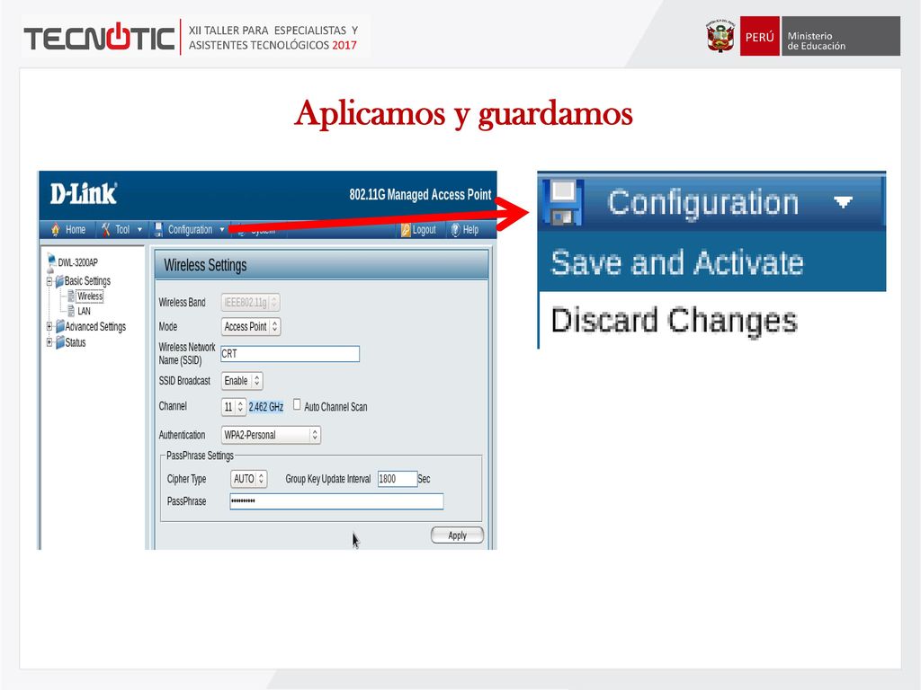Click the Logout link
The image size is (921, 690).
425,229
